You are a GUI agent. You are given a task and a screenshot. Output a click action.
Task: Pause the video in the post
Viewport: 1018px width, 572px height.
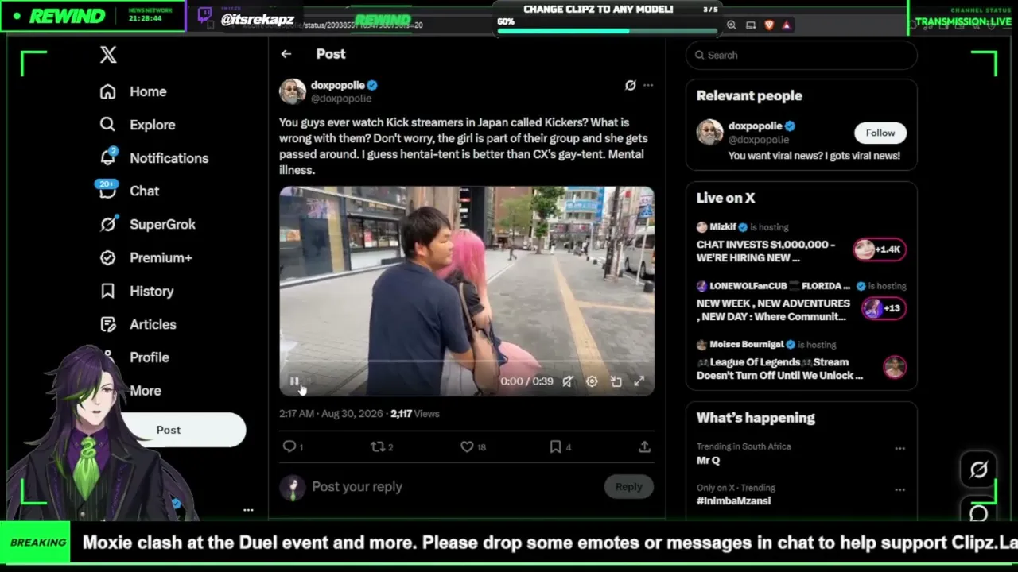click(294, 381)
